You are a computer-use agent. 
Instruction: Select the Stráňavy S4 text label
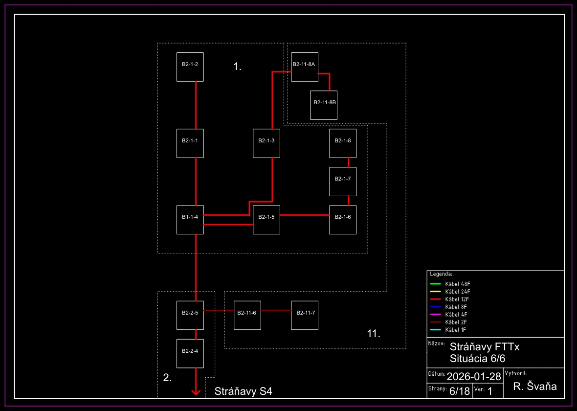pos(243,391)
